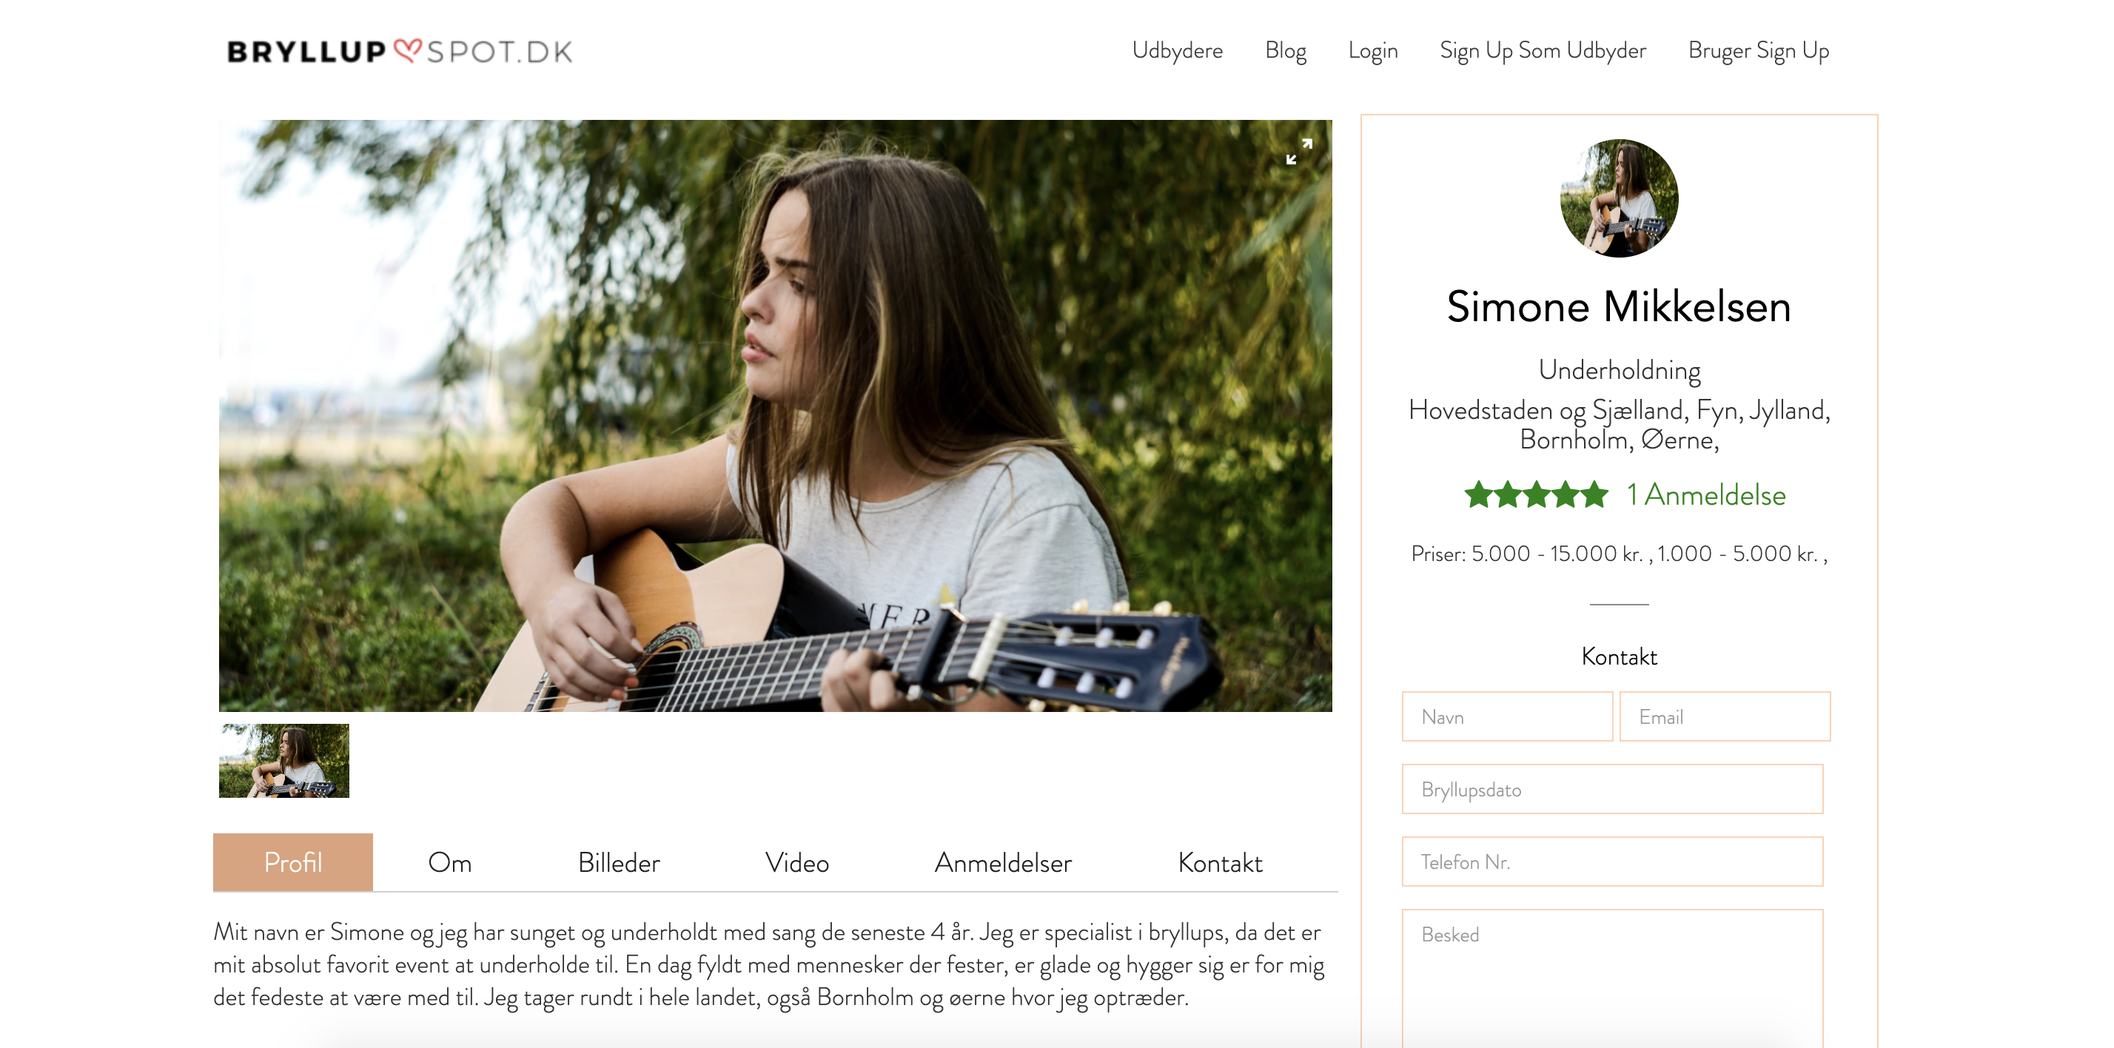This screenshot has width=2114, height=1048.
Task: Switch to the Billeder tab
Action: pos(619,862)
